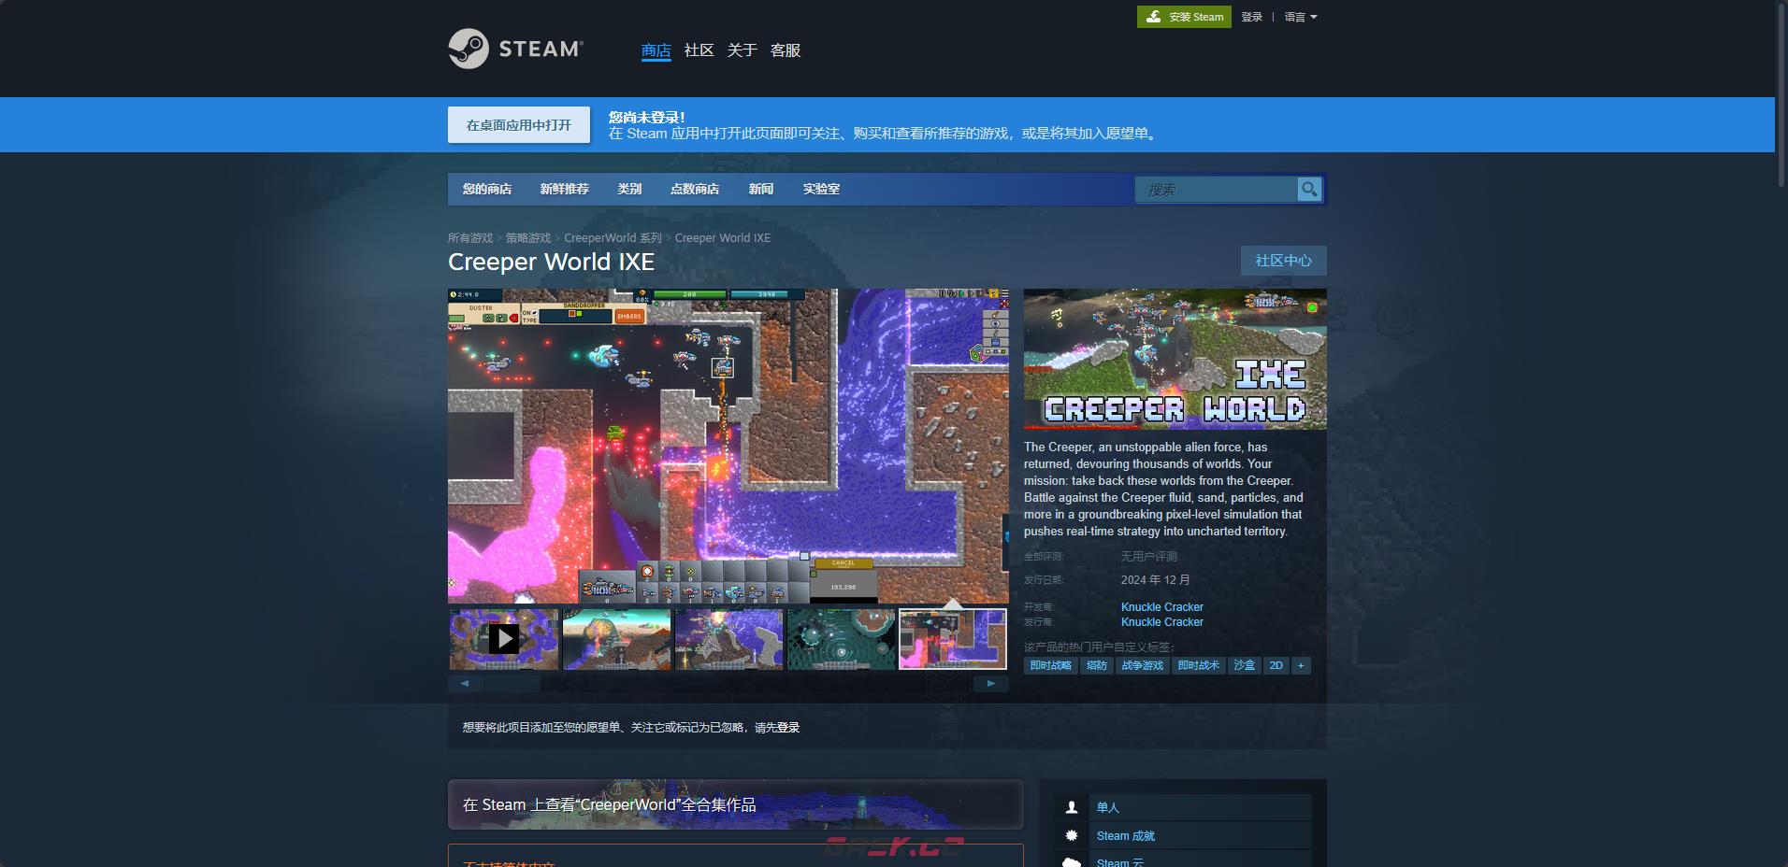Select the second screenshot thumbnail
This screenshot has height=867, width=1788.
pos(616,639)
